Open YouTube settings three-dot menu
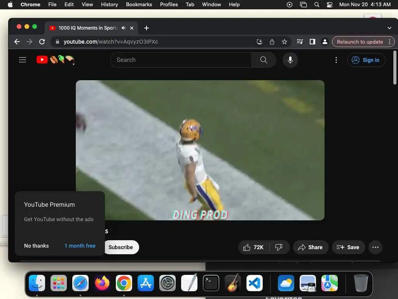 pyautogui.click(x=336, y=60)
